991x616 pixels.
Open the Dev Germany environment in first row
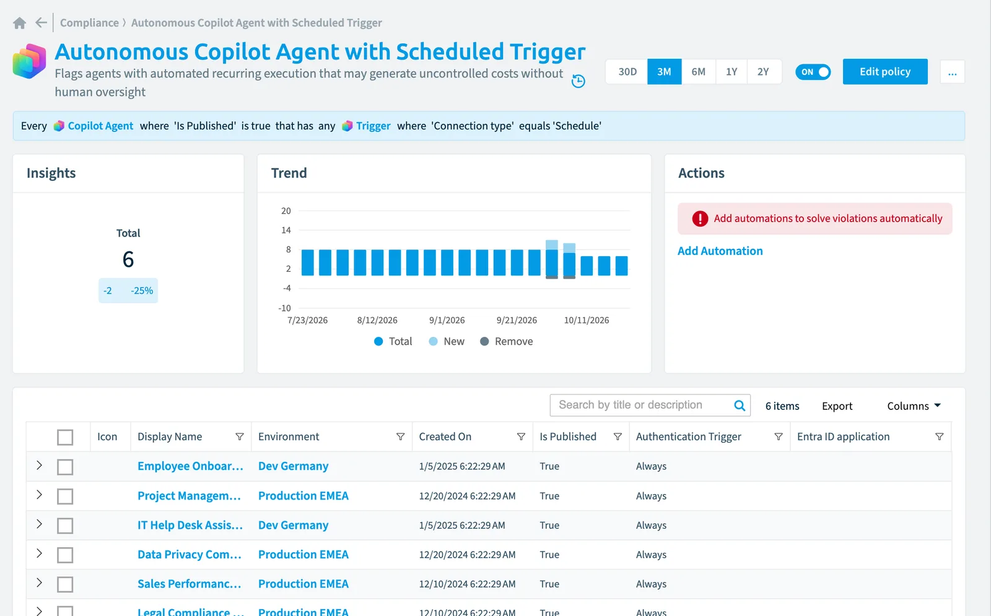(x=293, y=466)
